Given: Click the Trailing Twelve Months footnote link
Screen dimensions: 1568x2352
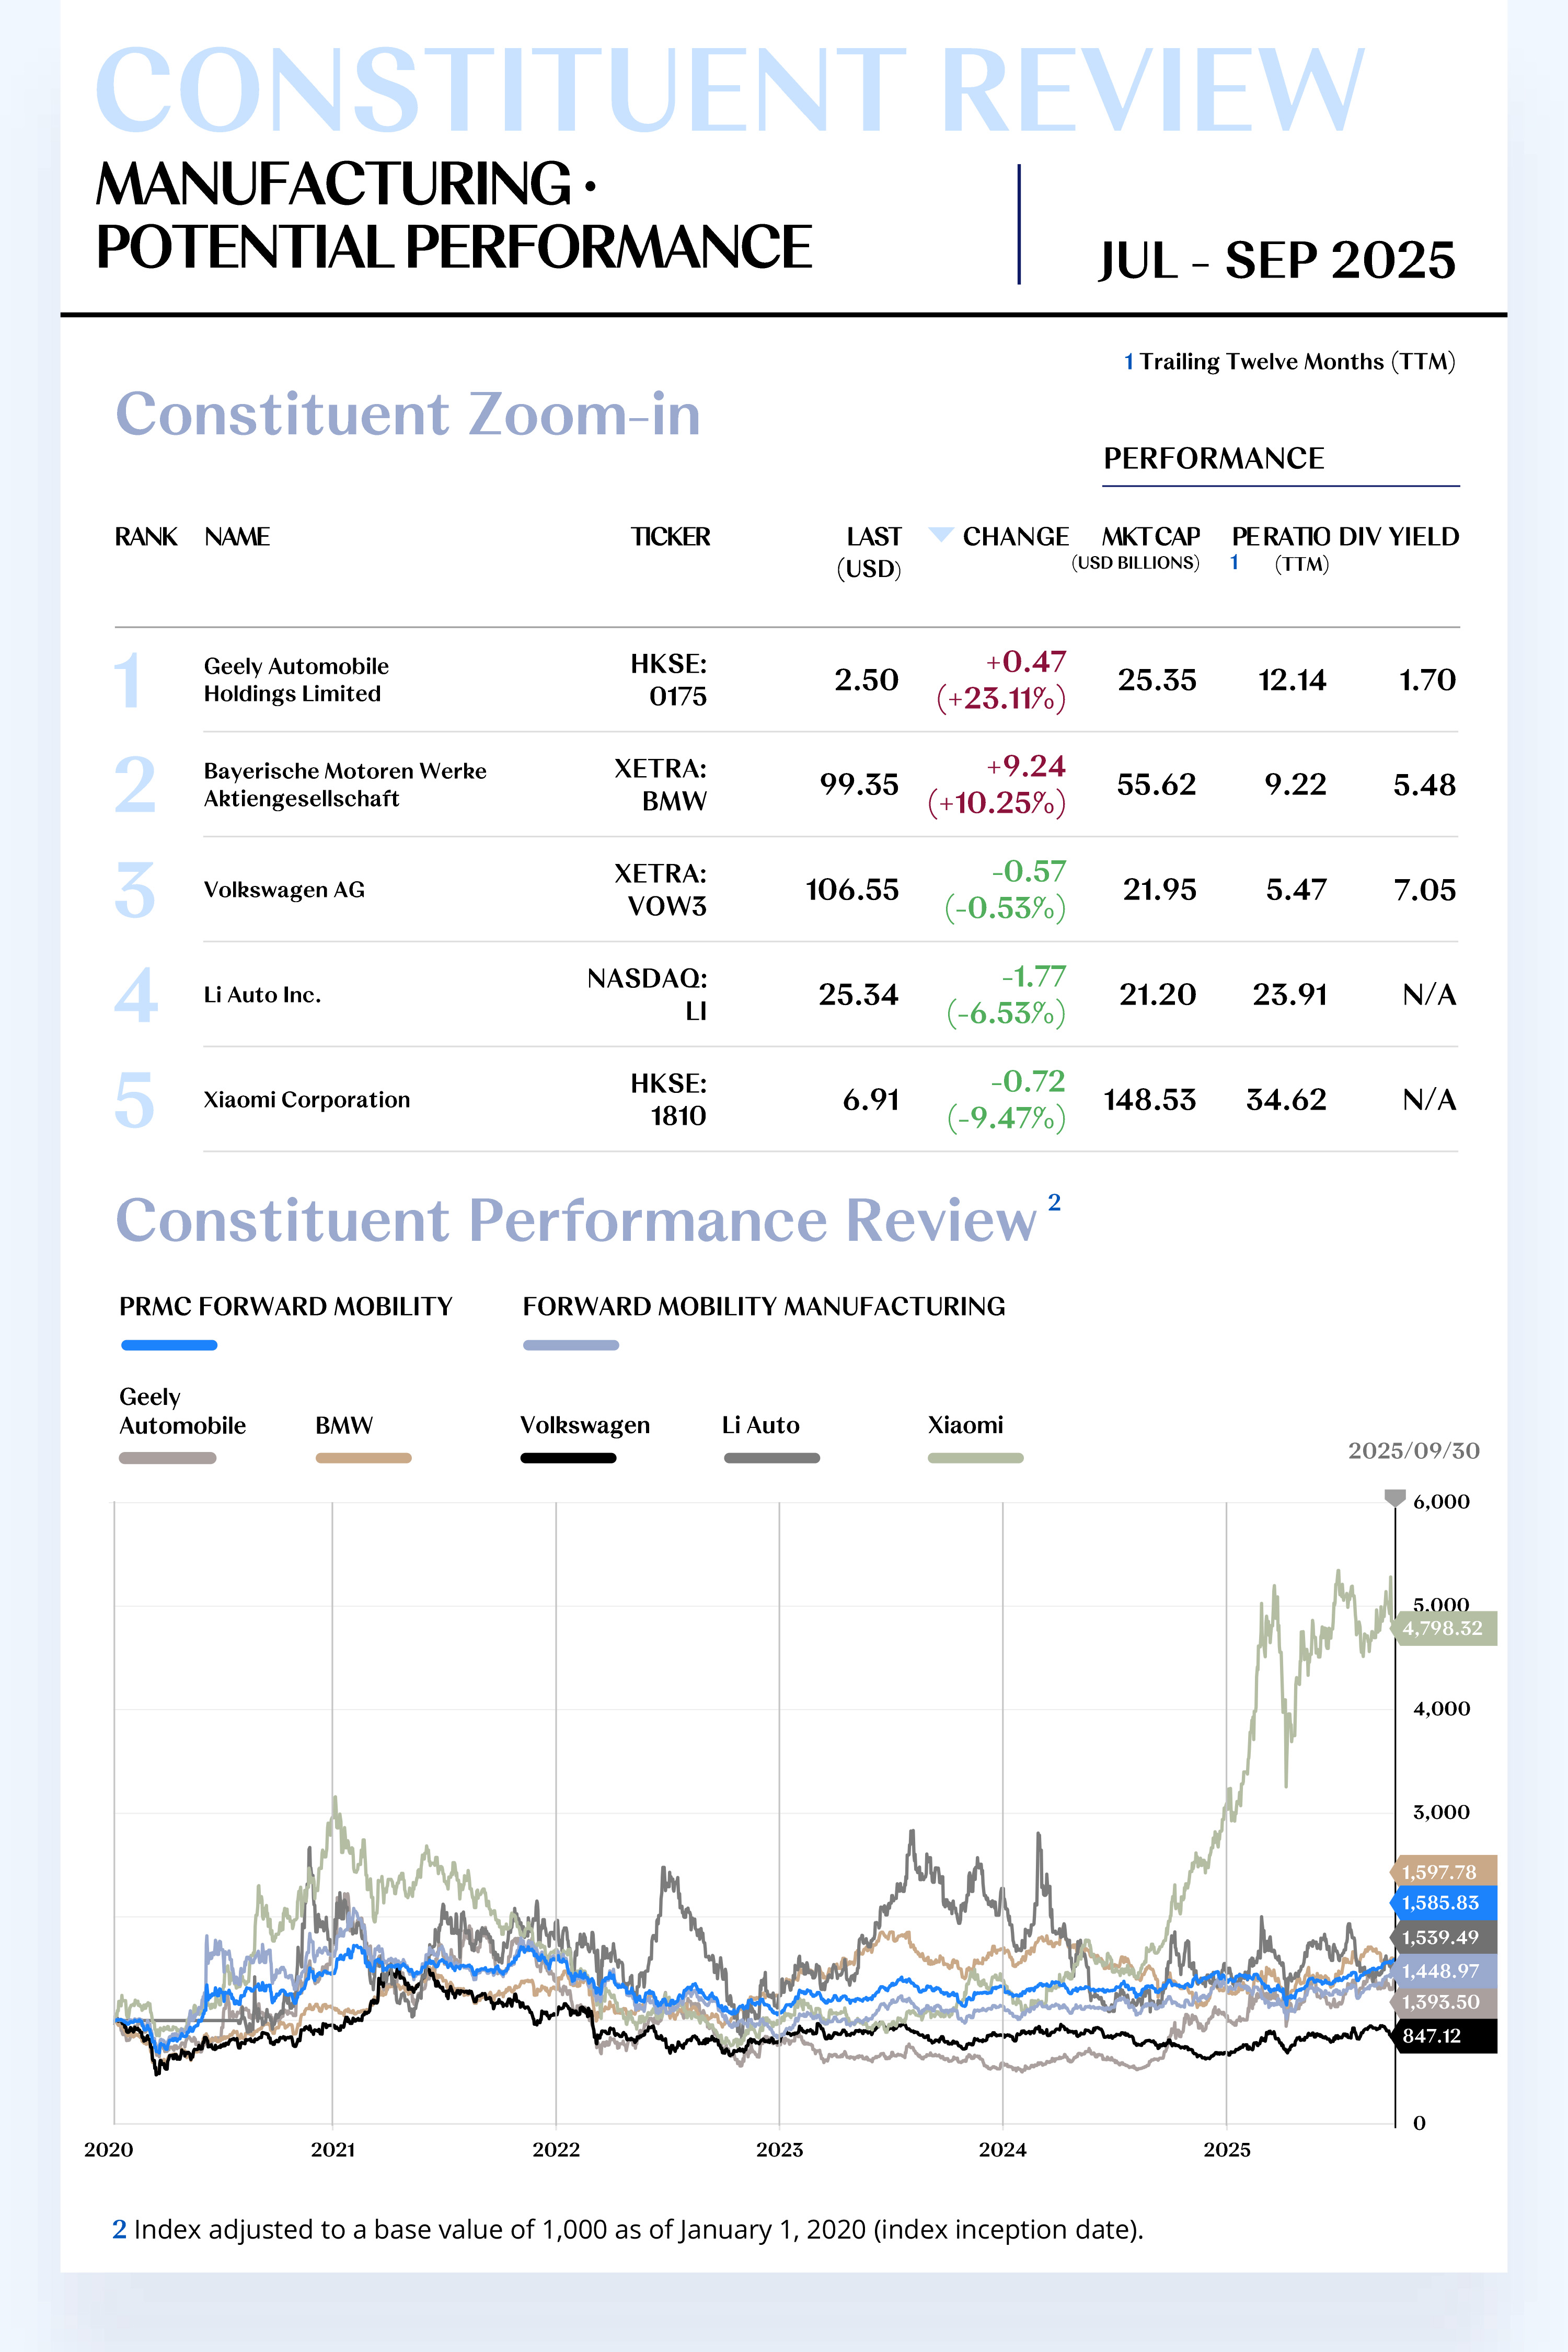Looking at the screenshot, I should [1289, 362].
